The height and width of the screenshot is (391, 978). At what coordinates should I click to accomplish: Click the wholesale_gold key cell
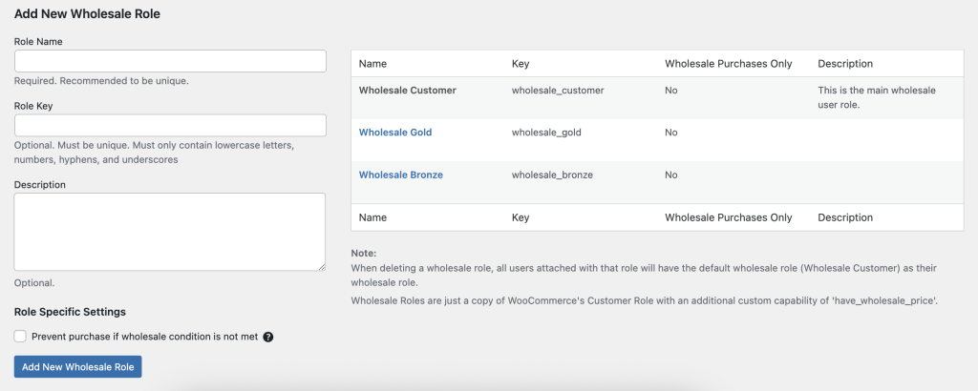(x=546, y=133)
